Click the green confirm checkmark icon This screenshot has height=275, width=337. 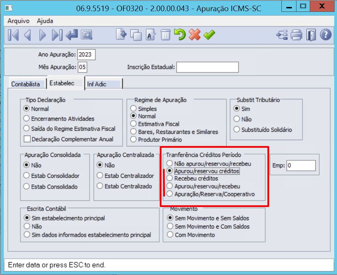click(209, 35)
